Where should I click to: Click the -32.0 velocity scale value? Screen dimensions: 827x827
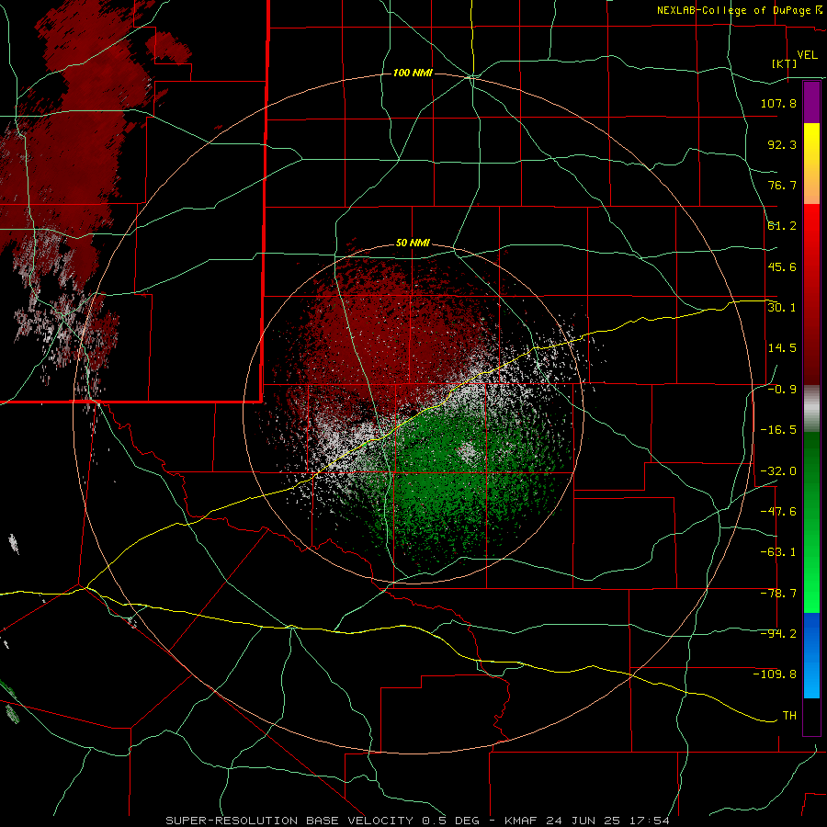pos(778,471)
